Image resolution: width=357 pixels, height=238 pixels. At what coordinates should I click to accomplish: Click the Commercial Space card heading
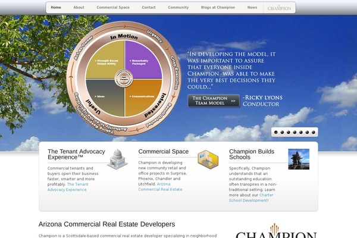point(164,152)
